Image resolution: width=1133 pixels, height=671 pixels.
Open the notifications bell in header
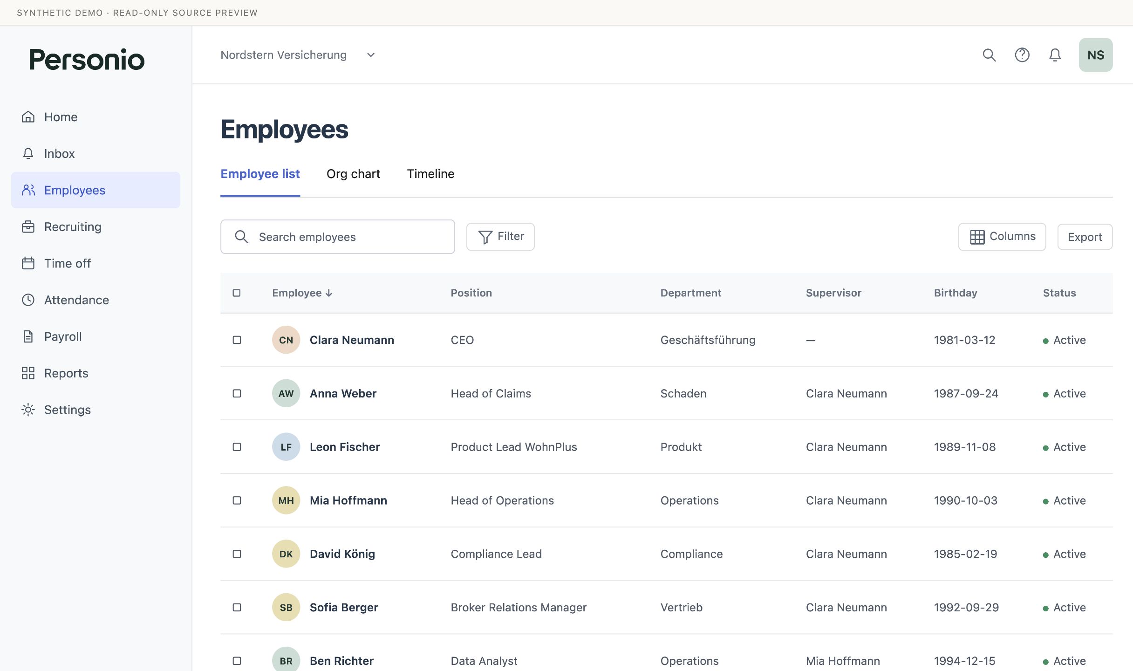pyautogui.click(x=1055, y=55)
